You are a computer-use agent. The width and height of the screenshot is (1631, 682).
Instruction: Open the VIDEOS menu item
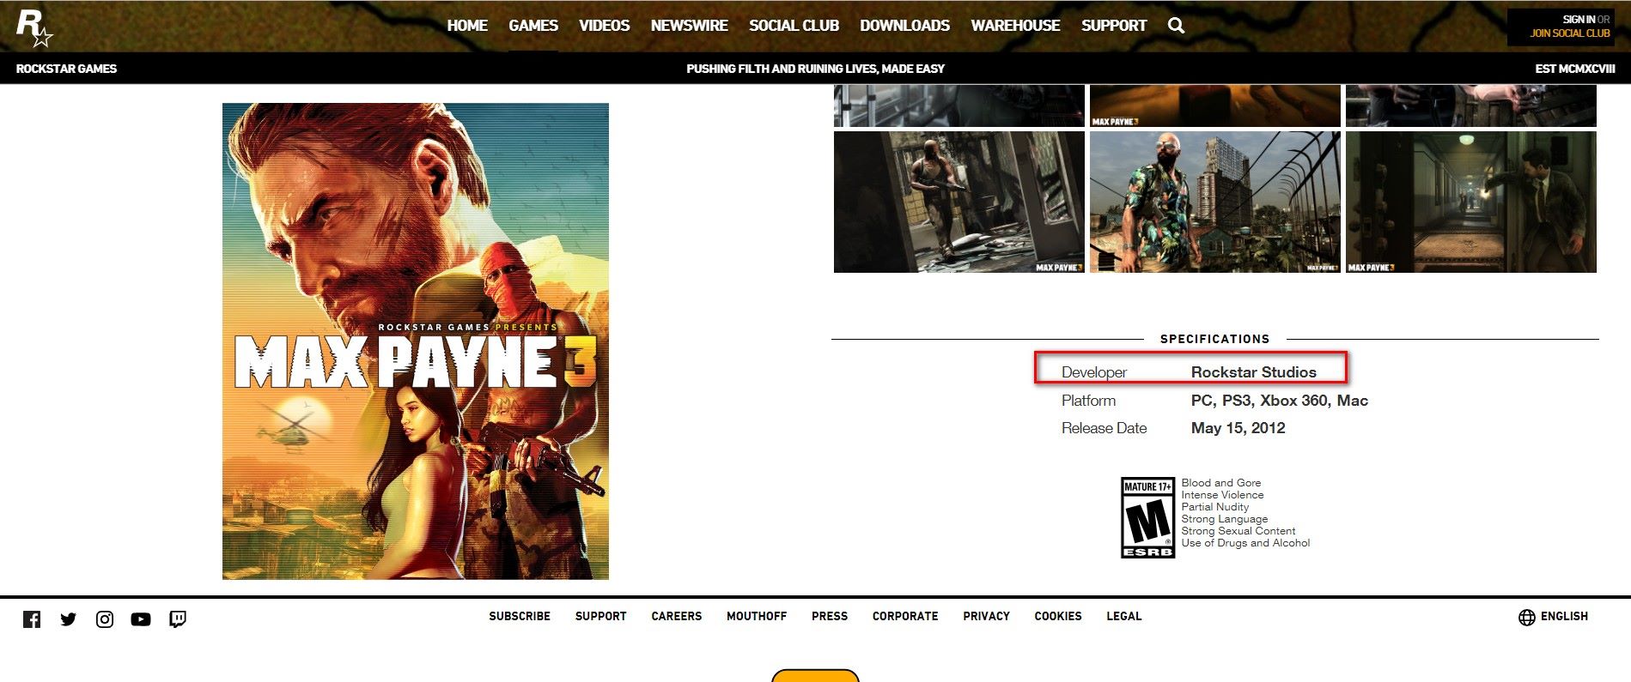pos(604,26)
